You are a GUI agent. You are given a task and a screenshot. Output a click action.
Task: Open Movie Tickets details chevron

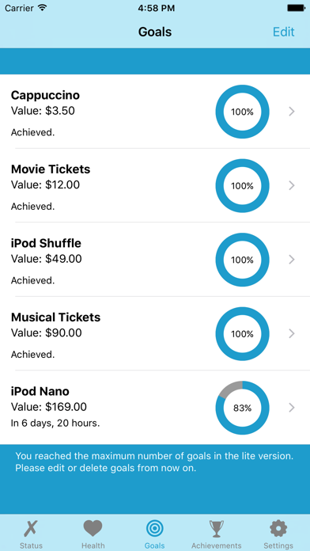291,185
